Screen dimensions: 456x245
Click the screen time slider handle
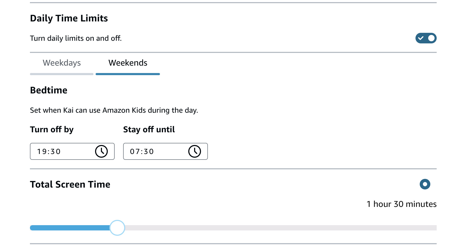coord(117,228)
